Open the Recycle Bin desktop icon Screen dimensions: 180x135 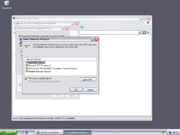coord(6,3)
